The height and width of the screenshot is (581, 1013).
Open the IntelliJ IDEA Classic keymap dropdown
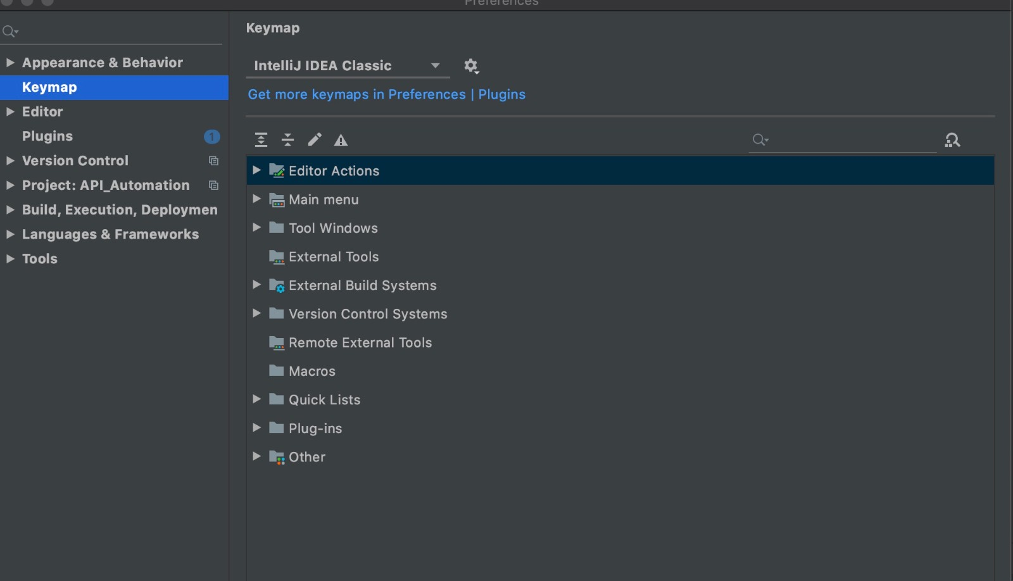(347, 66)
